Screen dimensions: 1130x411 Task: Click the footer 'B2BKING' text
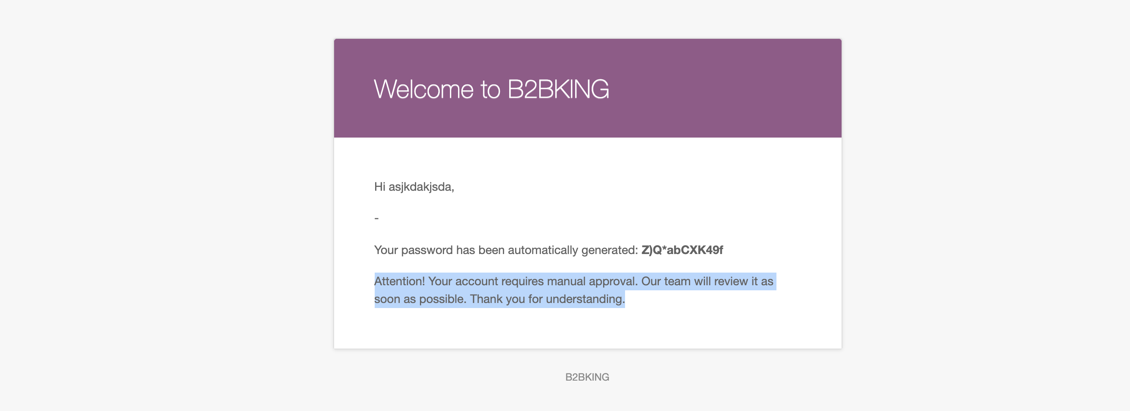[587, 377]
